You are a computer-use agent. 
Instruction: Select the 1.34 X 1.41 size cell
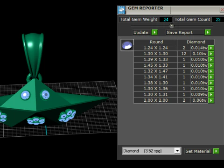point(155,77)
